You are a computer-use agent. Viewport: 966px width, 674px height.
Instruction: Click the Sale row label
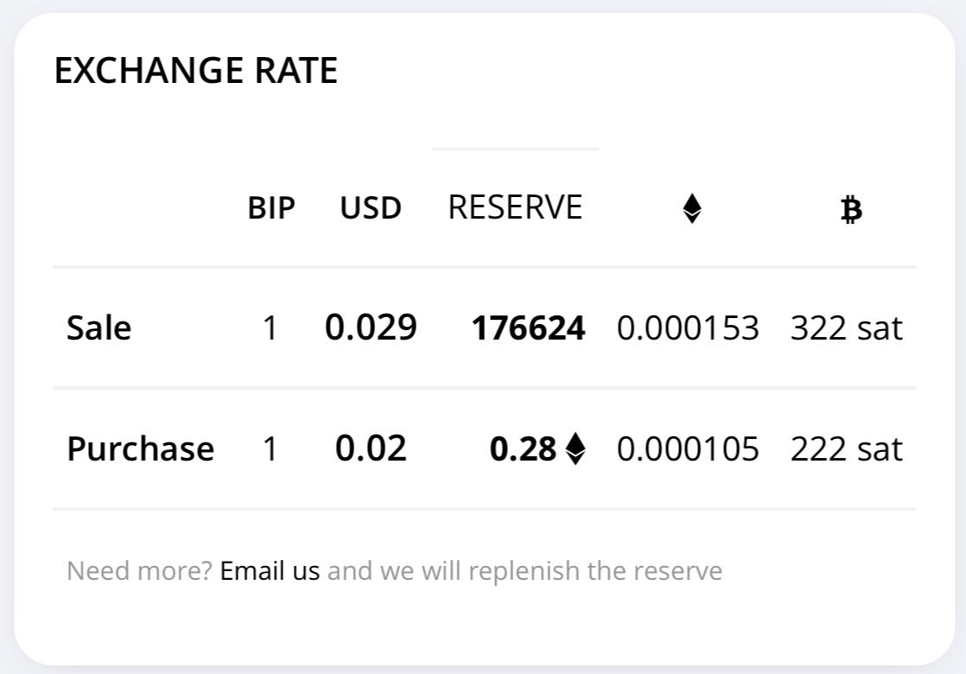(99, 327)
